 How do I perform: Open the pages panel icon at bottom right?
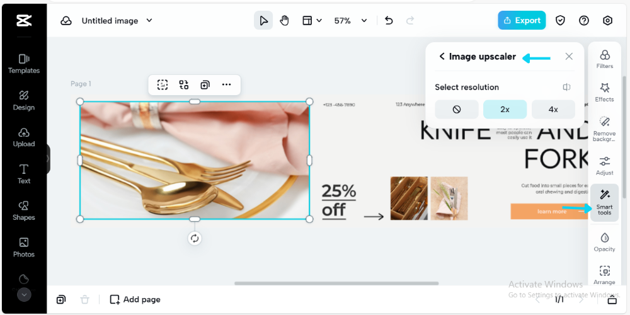coord(612,299)
